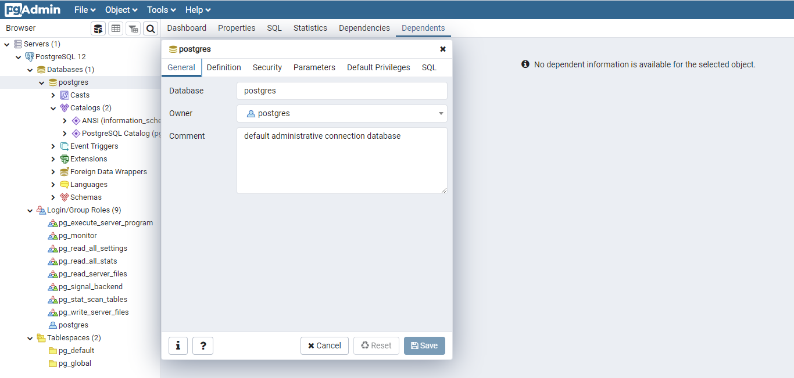The height and width of the screenshot is (378, 794).
Task: Open the File menu
Action: (x=85, y=10)
